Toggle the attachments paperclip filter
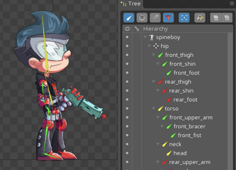236x170 pixels. pyautogui.click(x=155, y=17)
